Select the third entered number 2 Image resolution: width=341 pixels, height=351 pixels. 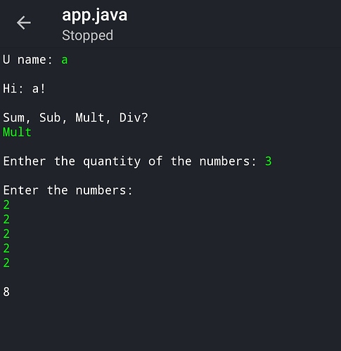click(x=6, y=234)
